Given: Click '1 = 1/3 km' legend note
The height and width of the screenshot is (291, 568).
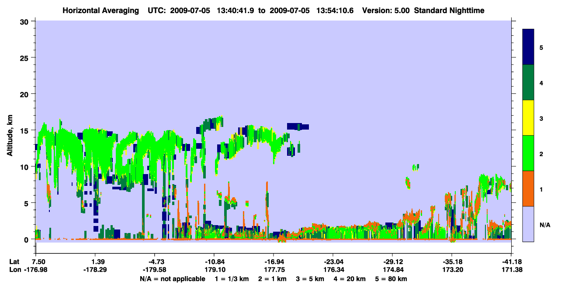Looking at the screenshot, I should point(232,278).
